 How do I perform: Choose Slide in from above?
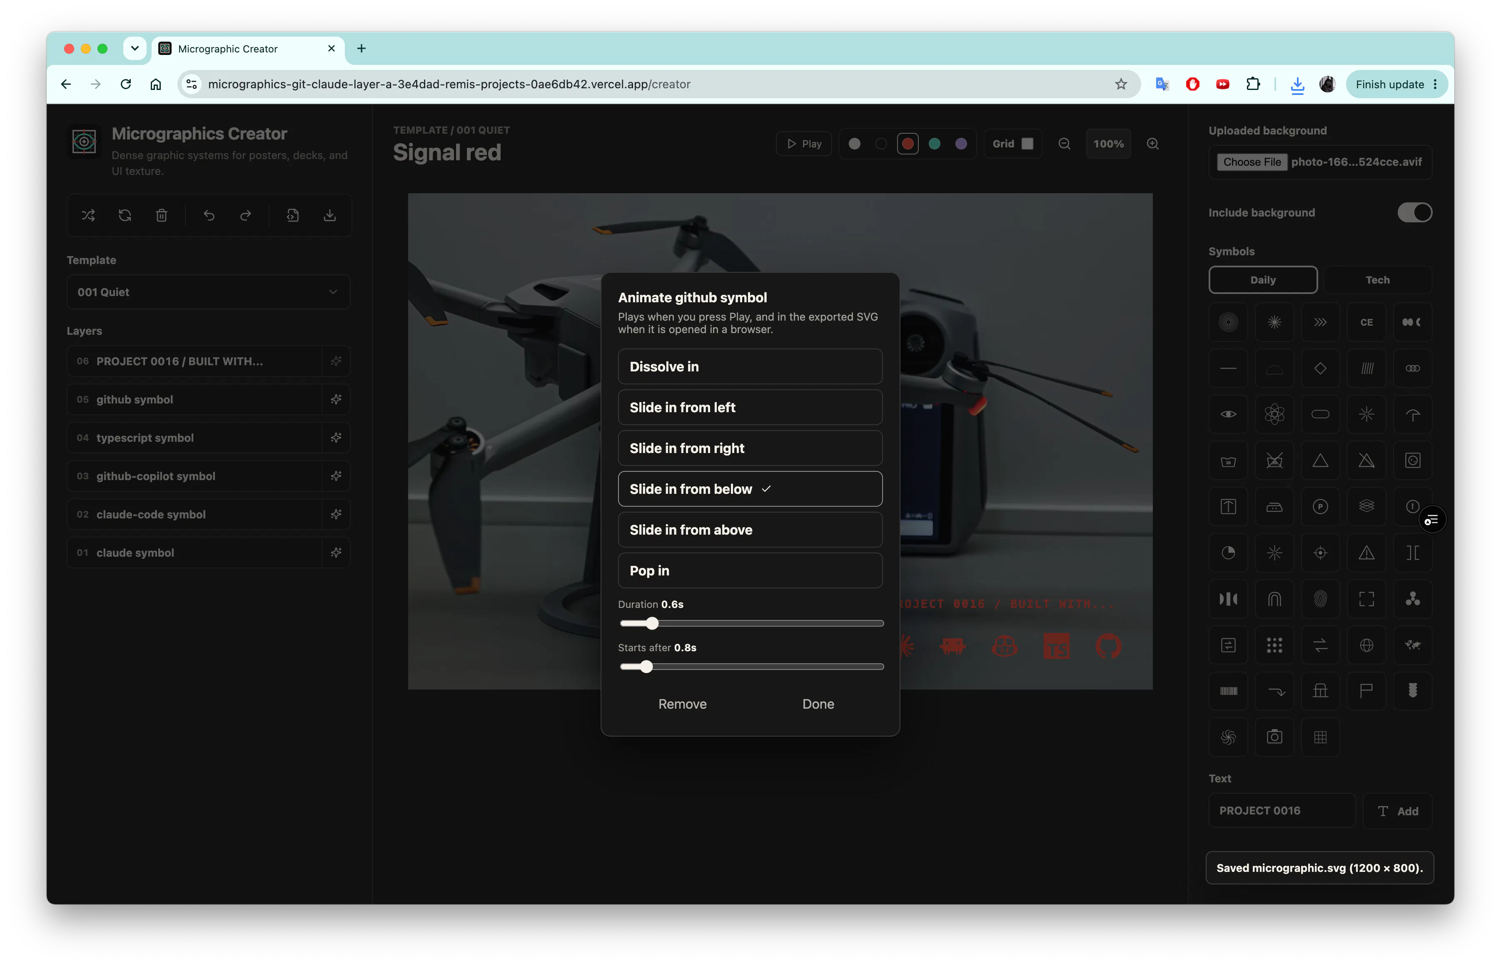tap(750, 529)
